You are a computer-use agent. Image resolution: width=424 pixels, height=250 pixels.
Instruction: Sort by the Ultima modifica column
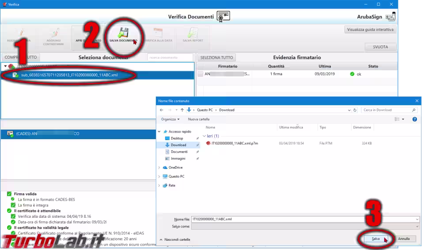(291, 128)
